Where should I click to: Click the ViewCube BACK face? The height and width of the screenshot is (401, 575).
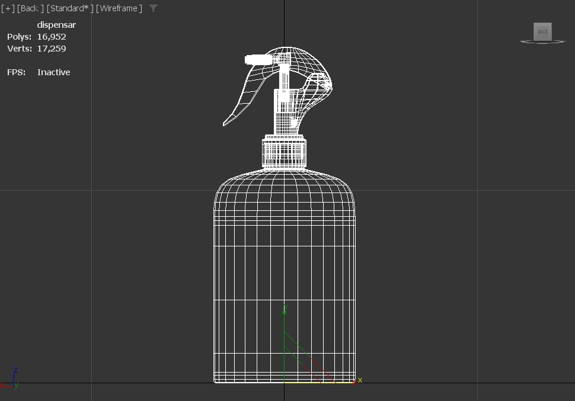tap(542, 31)
